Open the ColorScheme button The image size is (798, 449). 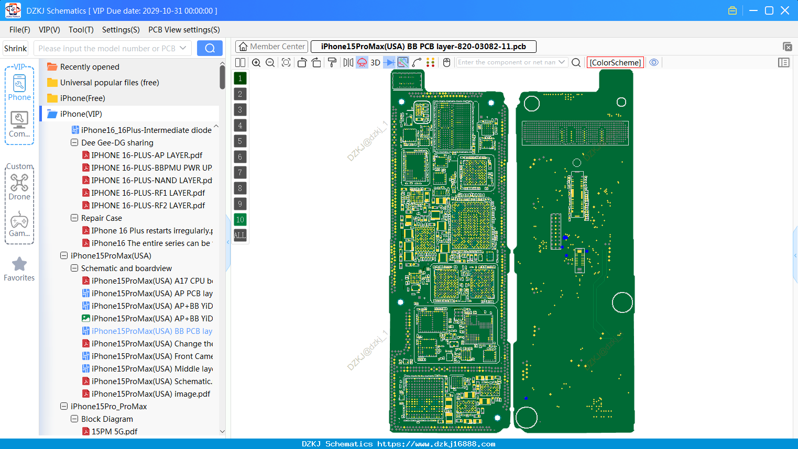pos(615,62)
